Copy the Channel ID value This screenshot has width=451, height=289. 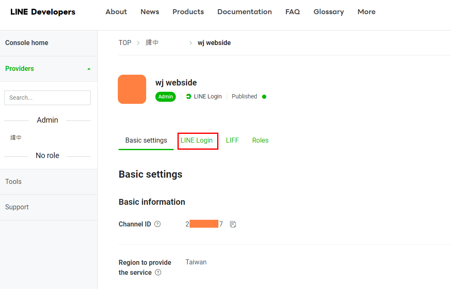click(233, 224)
